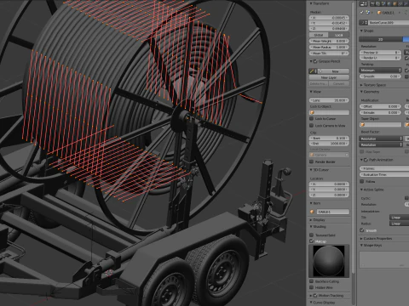Expand the Texture Space panel
The image size is (409, 306).
click(361, 85)
